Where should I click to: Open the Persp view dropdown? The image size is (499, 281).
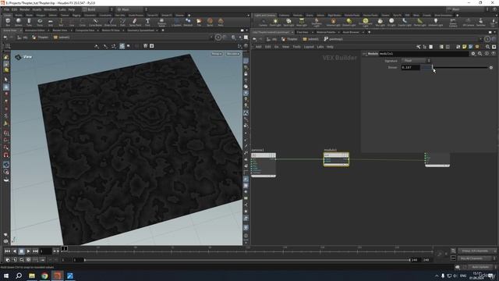point(217,54)
